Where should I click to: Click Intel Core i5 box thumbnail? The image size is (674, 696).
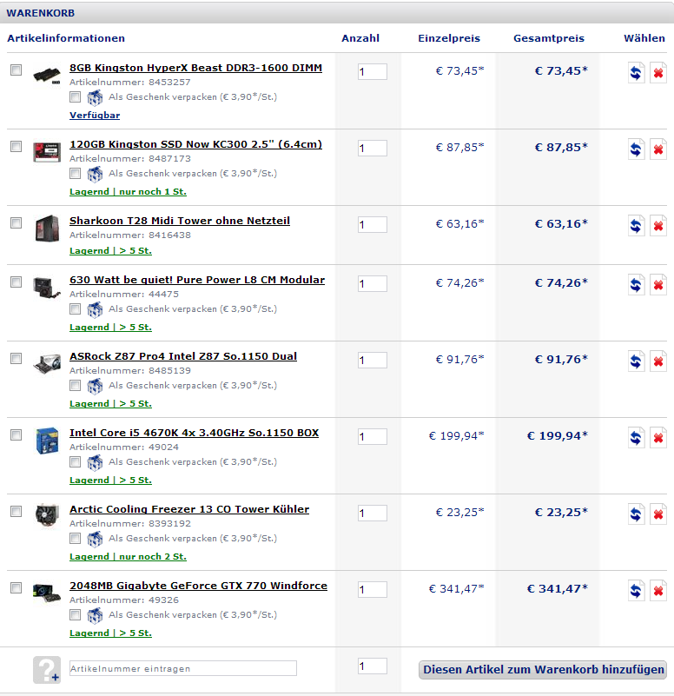coord(47,441)
